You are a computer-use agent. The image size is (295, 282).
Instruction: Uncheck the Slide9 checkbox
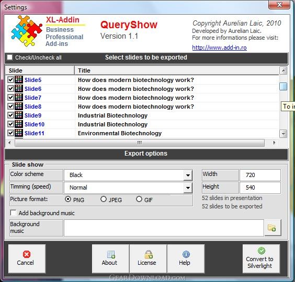[x=10, y=115]
